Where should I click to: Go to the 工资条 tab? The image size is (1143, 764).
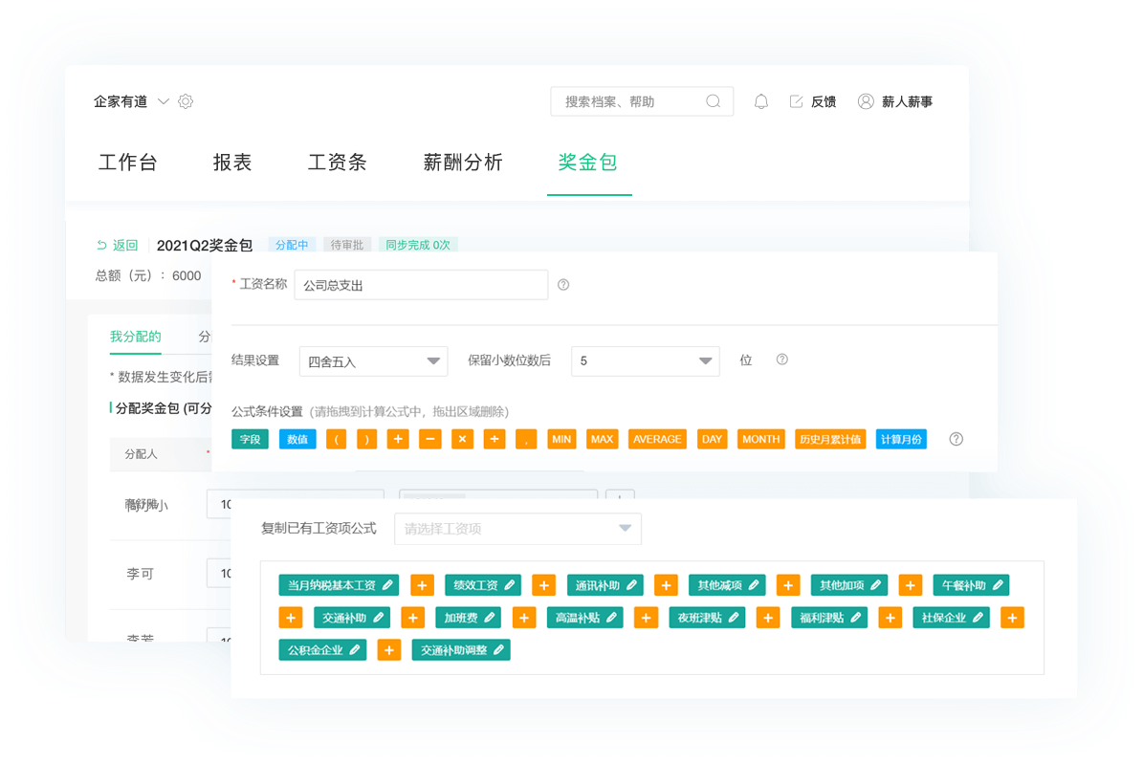click(x=337, y=162)
